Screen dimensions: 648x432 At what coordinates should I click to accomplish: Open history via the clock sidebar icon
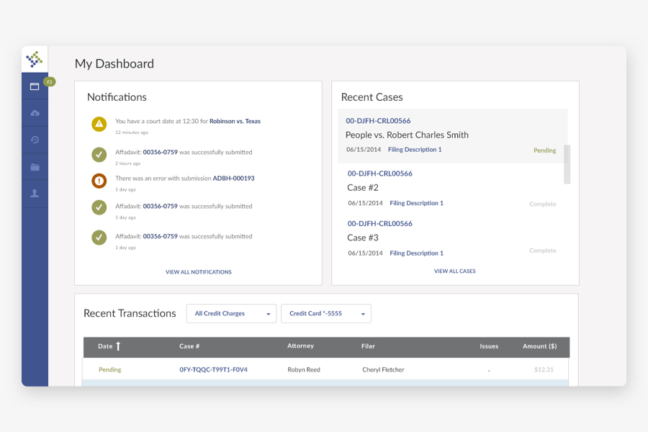[35, 140]
